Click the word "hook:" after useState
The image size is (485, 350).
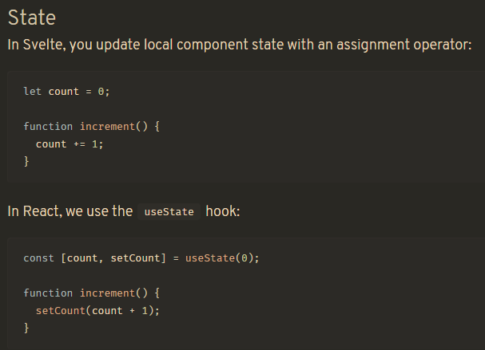pyautogui.click(x=223, y=211)
